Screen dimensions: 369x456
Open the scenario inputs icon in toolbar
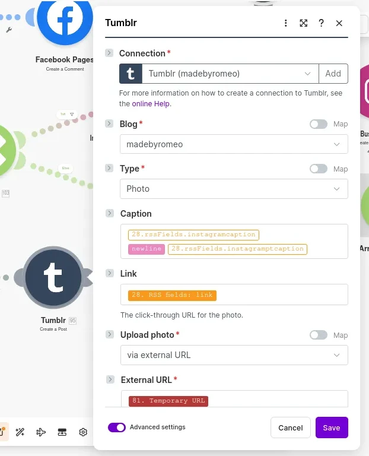[62, 432]
